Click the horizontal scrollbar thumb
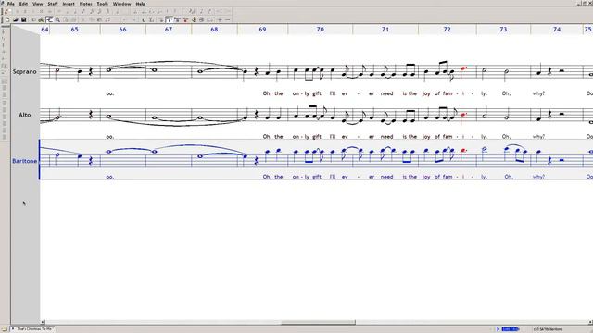Screen dimensions: 593x333 coord(318,323)
